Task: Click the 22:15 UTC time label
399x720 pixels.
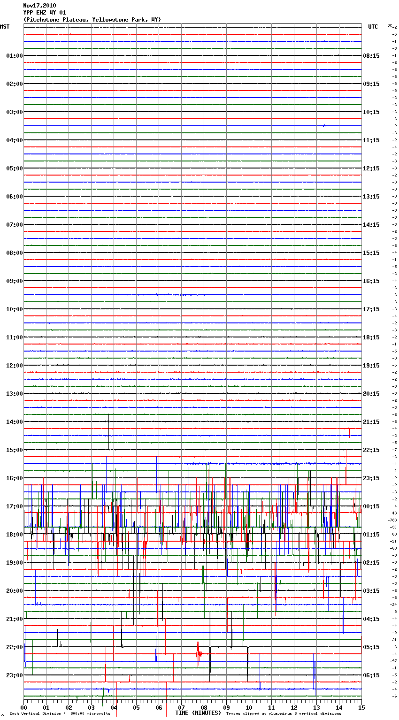Action: click(371, 450)
